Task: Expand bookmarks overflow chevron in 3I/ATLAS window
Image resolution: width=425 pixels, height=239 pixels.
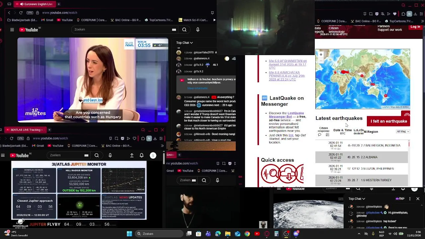Action: (x=162, y=146)
